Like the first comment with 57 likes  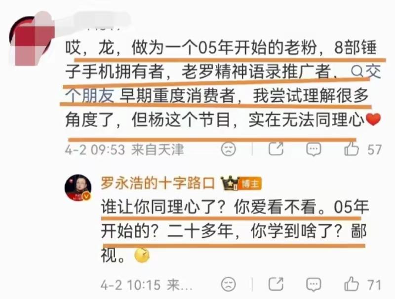tap(352, 149)
